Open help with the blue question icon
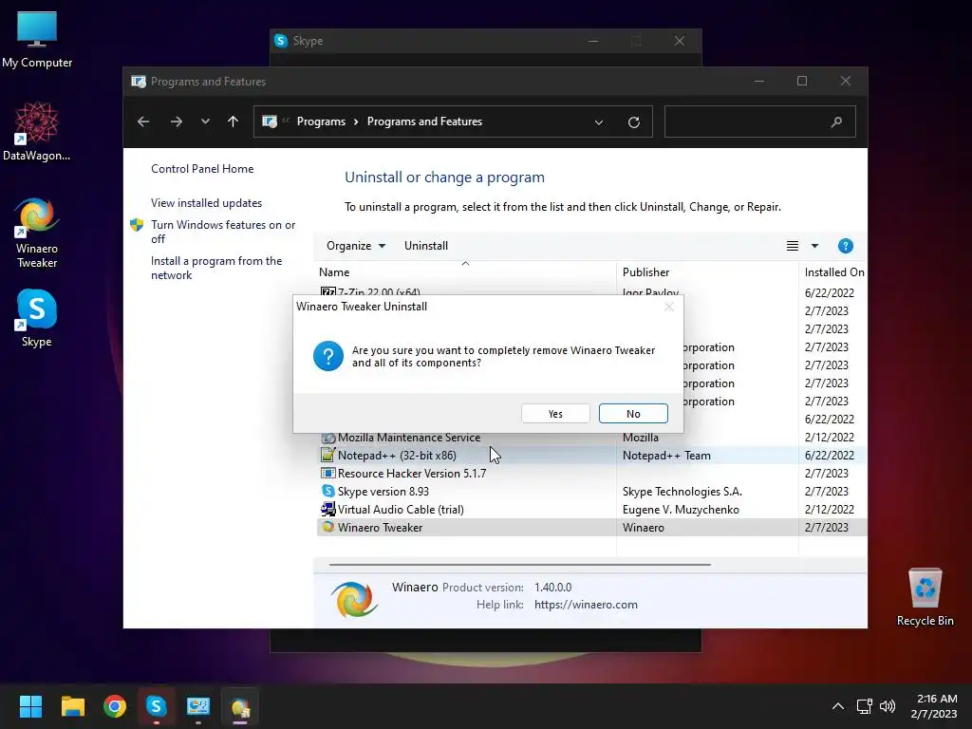972x729 pixels. pyautogui.click(x=845, y=246)
